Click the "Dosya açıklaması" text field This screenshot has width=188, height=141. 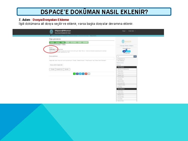tap(82, 58)
